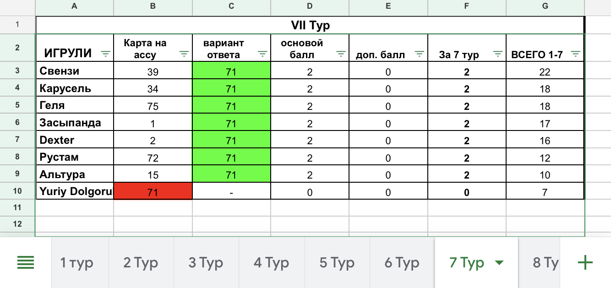Open filter for основой балл column
Viewport: 611px width, 288px height.
(341, 54)
